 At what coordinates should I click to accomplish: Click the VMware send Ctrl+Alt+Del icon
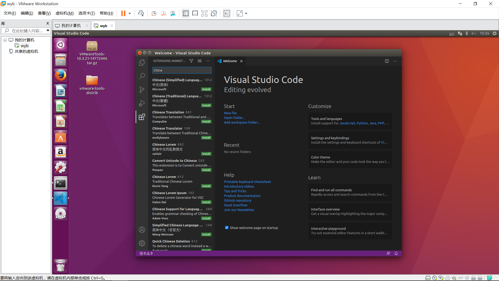(141, 13)
